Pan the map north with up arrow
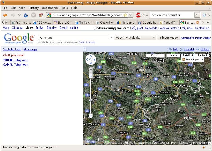 91,56
